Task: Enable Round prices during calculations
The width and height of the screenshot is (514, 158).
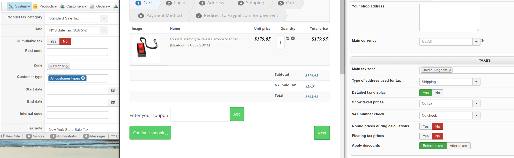Action: (x=426, y=127)
